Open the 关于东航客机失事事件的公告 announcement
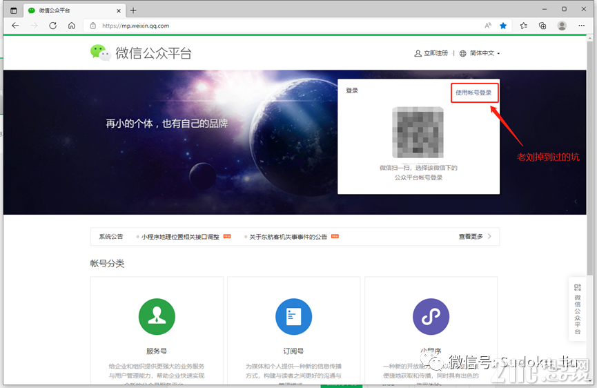Screen dimensions: 597x388 point(288,237)
